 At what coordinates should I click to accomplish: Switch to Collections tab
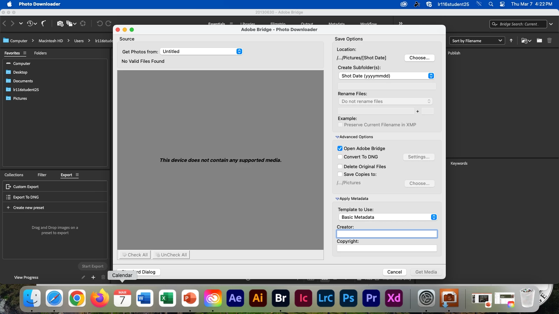(14, 175)
